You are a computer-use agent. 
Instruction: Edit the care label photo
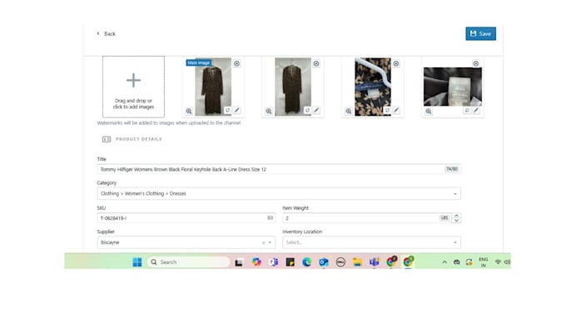point(476,110)
